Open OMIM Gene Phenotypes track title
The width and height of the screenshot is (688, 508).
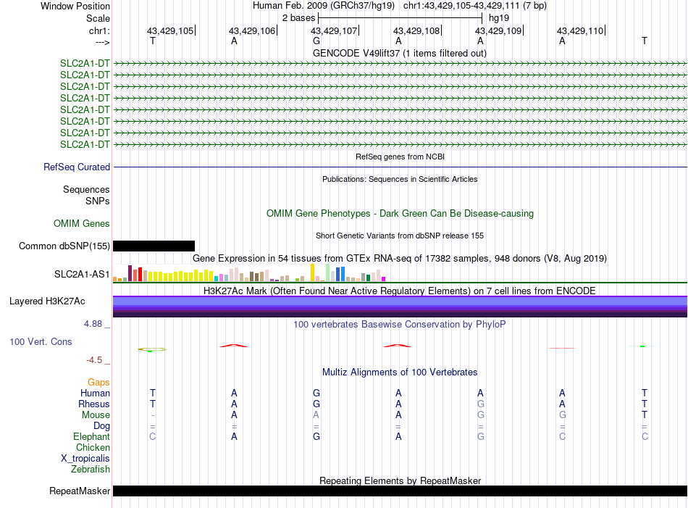(400, 213)
